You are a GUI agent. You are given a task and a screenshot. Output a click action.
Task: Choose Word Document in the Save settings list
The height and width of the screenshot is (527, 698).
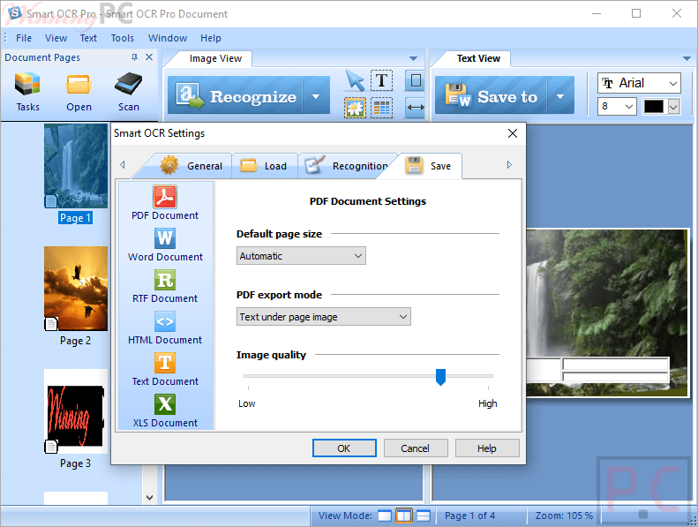165,245
